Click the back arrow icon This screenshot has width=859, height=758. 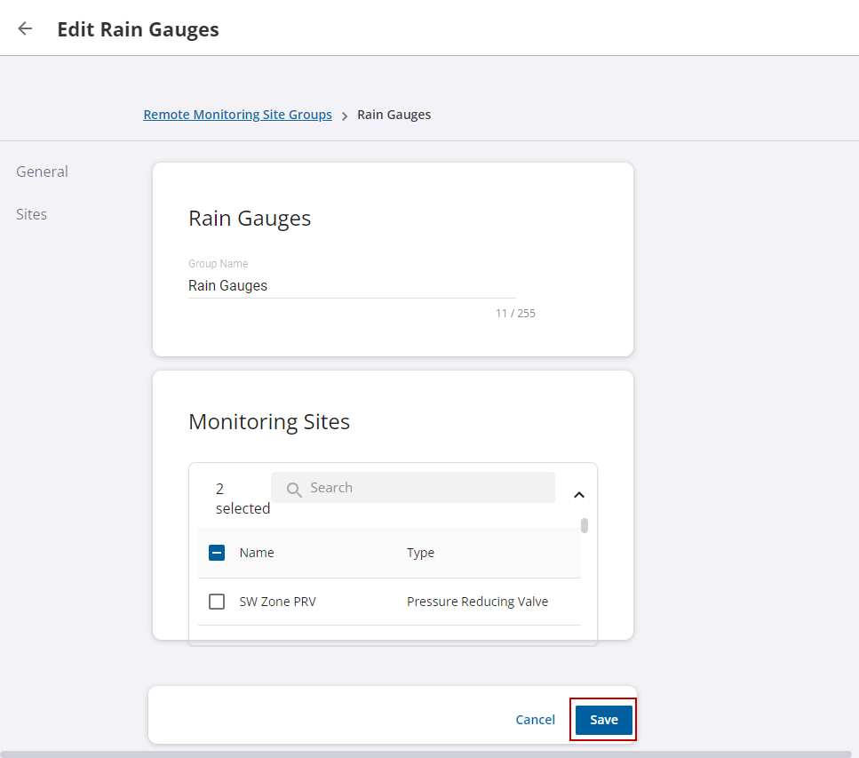pyautogui.click(x=25, y=28)
